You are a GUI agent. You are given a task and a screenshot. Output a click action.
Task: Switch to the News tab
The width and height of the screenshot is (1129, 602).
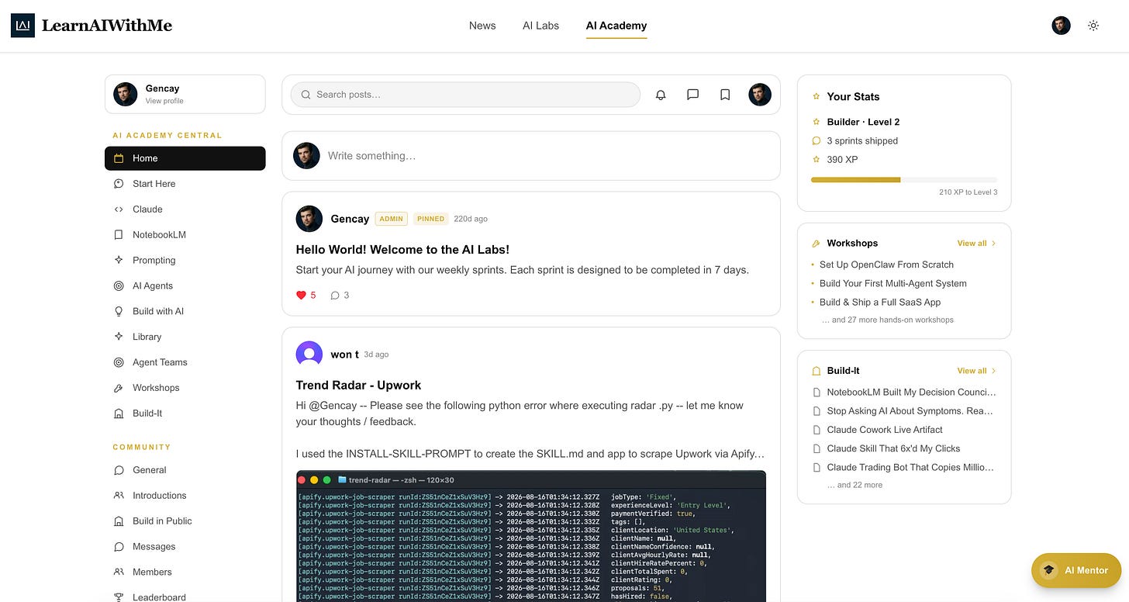[x=482, y=26]
